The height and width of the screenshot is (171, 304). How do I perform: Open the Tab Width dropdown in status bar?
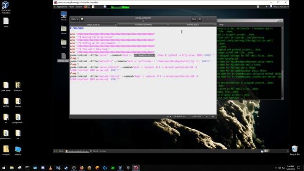coord(179,116)
